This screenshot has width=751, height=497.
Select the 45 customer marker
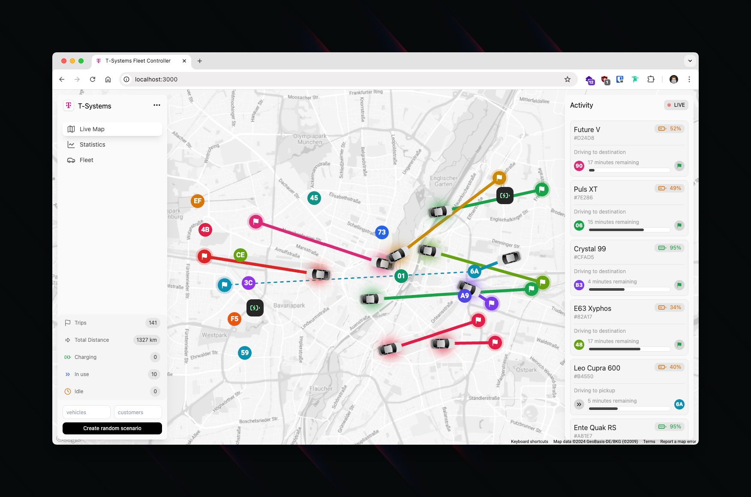tap(314, 198)
